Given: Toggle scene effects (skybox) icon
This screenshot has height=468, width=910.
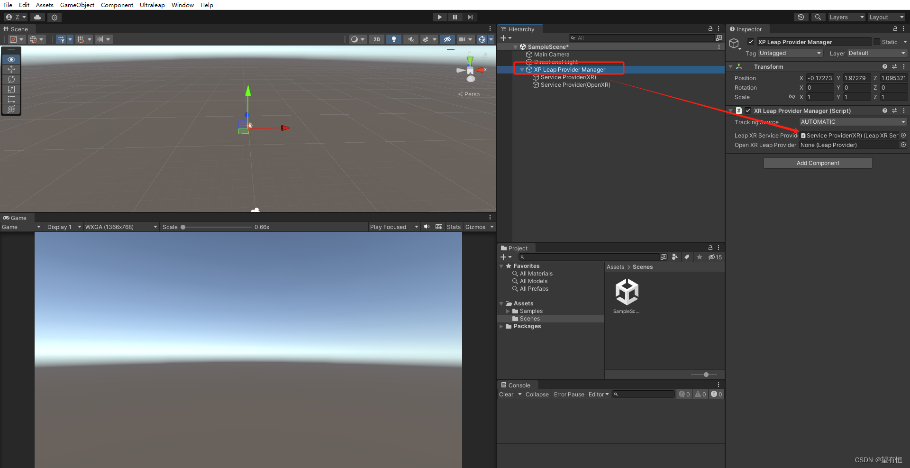Looking at the screenshot, I should tap(426, 39).
